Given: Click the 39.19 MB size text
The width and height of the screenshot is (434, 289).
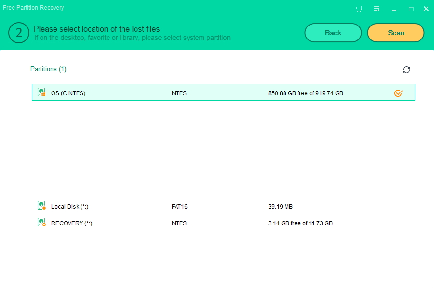Looking at the screenshot, I should [280, 207].
